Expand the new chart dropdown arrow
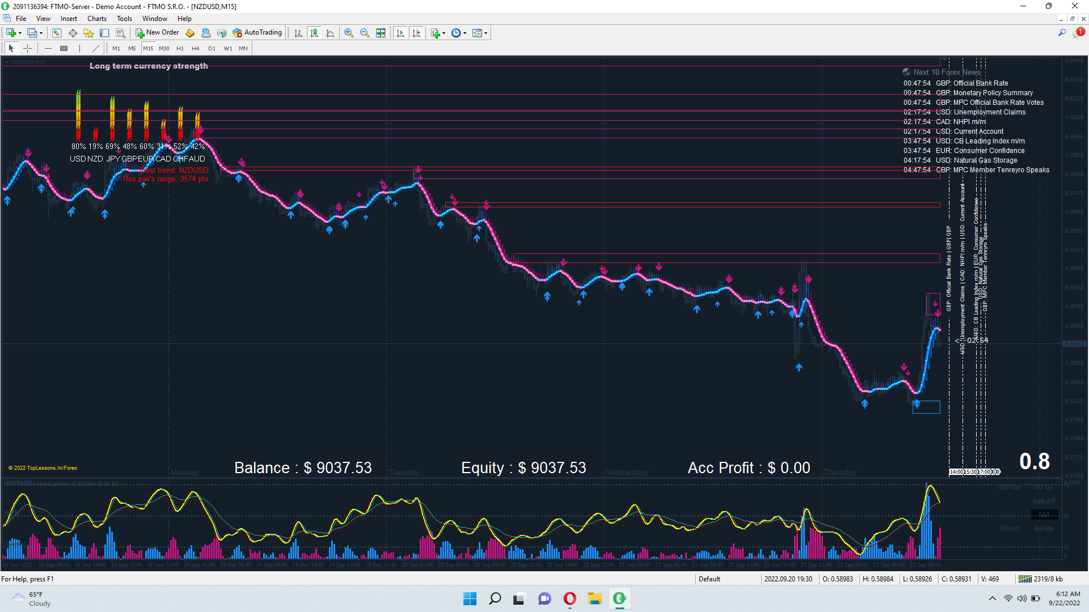The image size is (1089, 612). (20, 33)
